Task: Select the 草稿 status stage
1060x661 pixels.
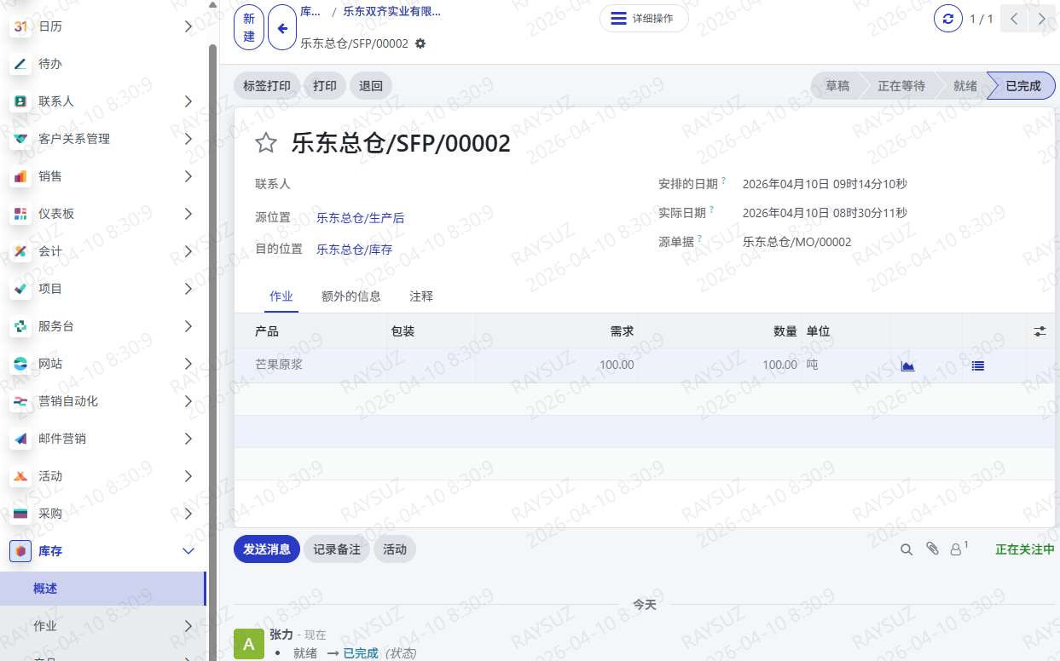Action: (837, 86)
